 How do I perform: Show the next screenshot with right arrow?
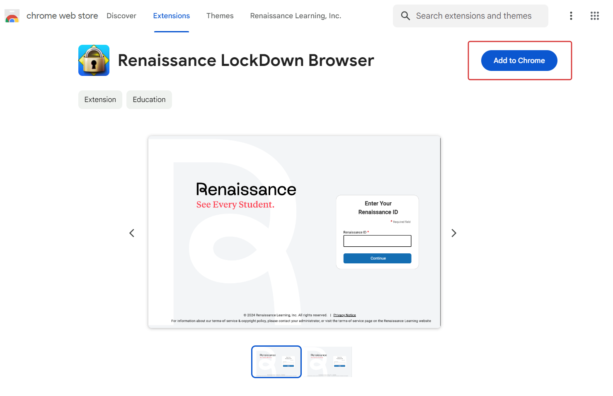click(x=454, y=233)
